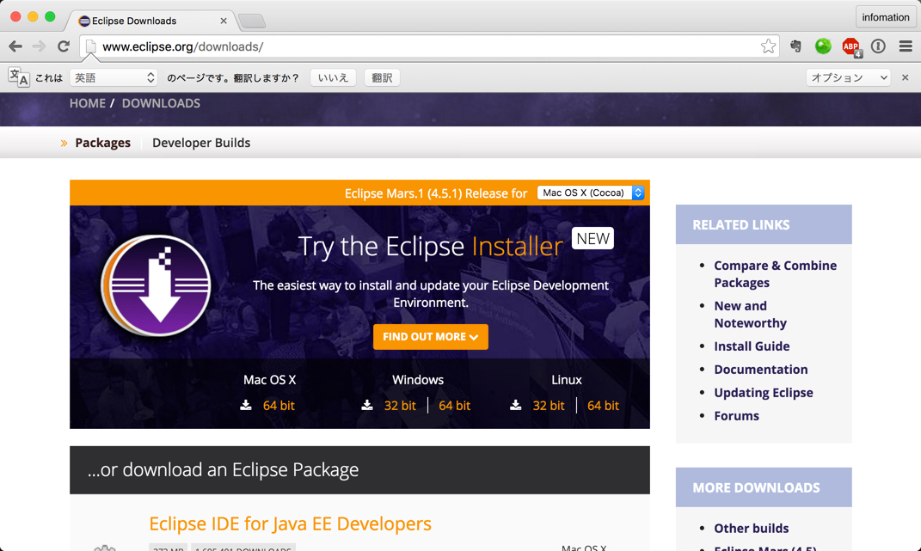Decline translation with the いいえ button
This screenshot has height=551, width=921.
coord(333,77)
